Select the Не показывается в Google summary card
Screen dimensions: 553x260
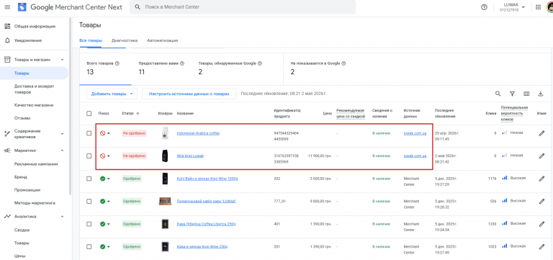pos(318,69)
